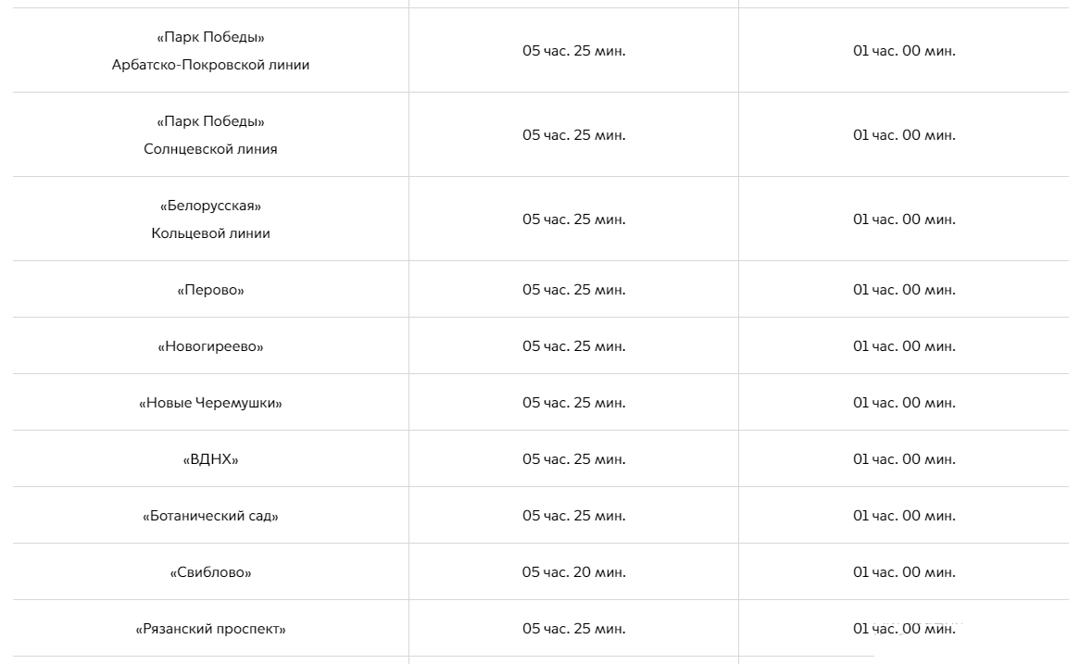Image resolution: width=1080 pixels, height=664 pixels.
Task: Select the 01 час. 00 мин. time for «Новые Черемушки»
Action: coord(904,403)
